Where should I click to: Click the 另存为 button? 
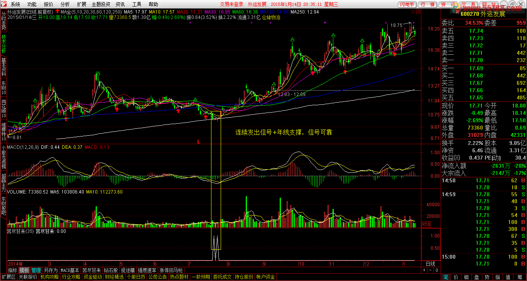click(x=51, y=270)
